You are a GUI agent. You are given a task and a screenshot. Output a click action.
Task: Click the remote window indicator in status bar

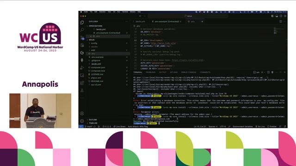click(x=81, y=126)
